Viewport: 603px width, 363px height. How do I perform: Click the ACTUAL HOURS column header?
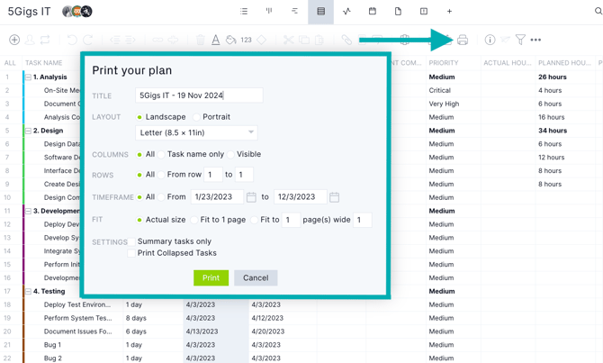[507, 63]
